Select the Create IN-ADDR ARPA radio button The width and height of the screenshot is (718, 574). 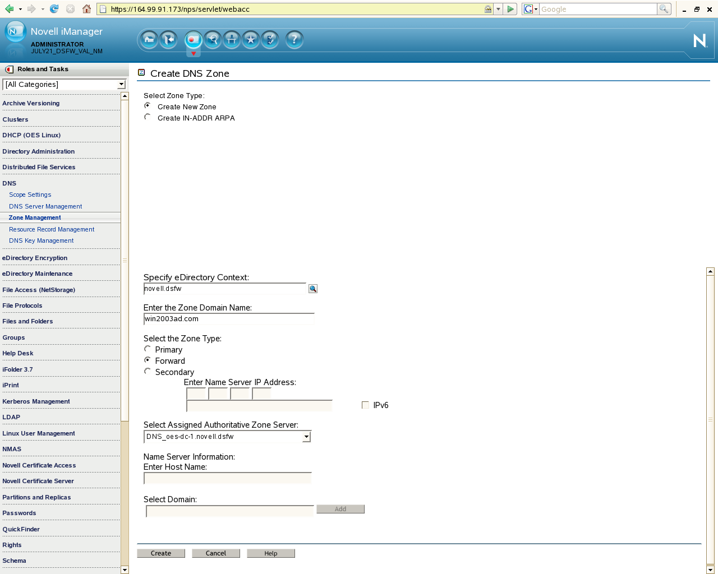[x=148, y=117]
